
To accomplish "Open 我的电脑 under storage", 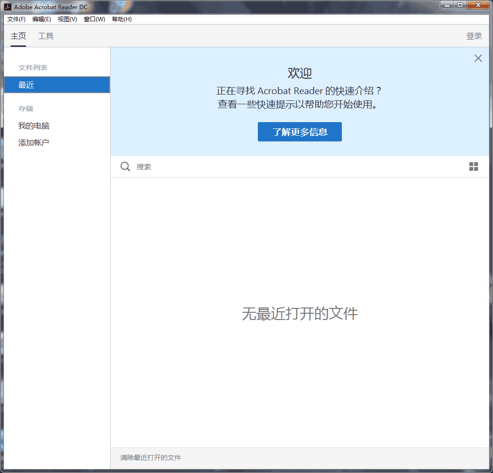I will pos(34,126).
